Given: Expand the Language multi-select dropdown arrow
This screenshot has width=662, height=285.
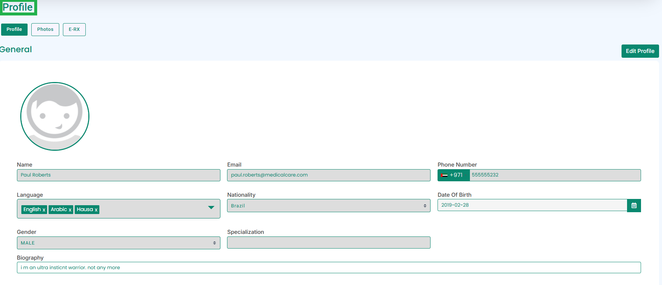Looking at the screenshot, I should [211, 207].
